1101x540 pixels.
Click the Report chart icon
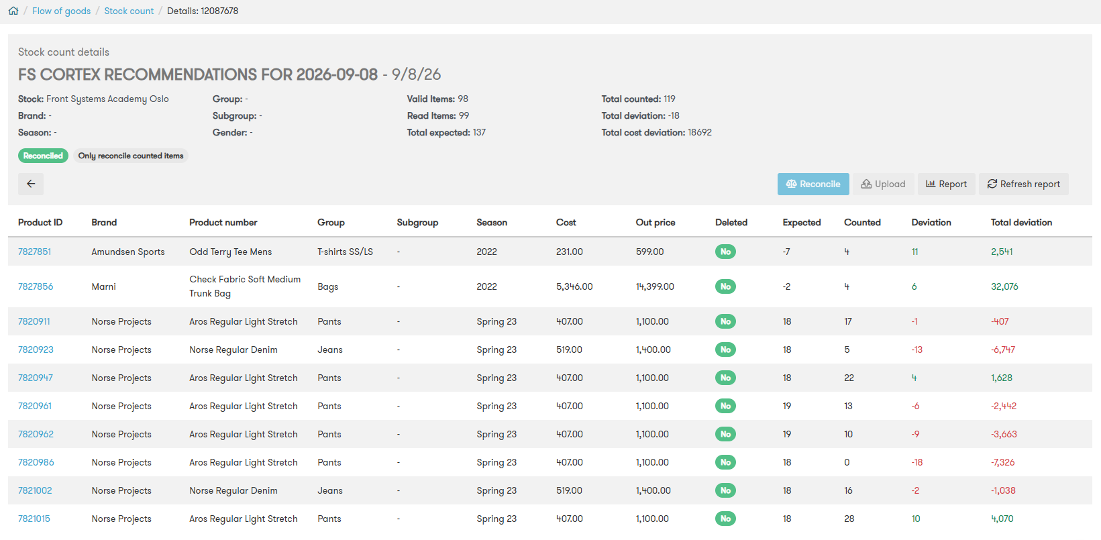click(x=931, y=184)
